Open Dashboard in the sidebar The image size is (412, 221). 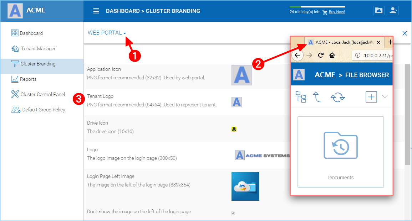pyautogui.click(x=27, y=33)
